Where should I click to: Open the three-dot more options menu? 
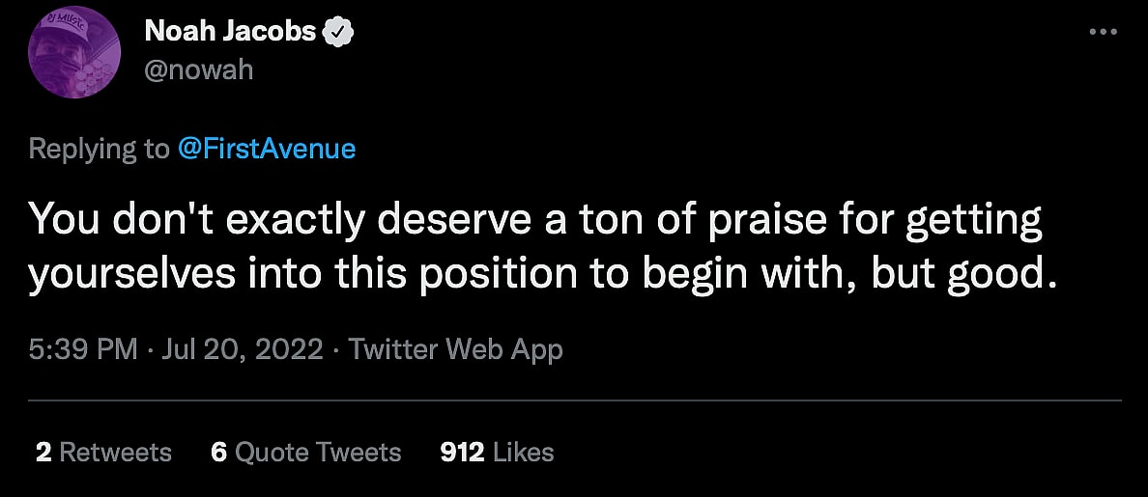tap(1102, 32)
